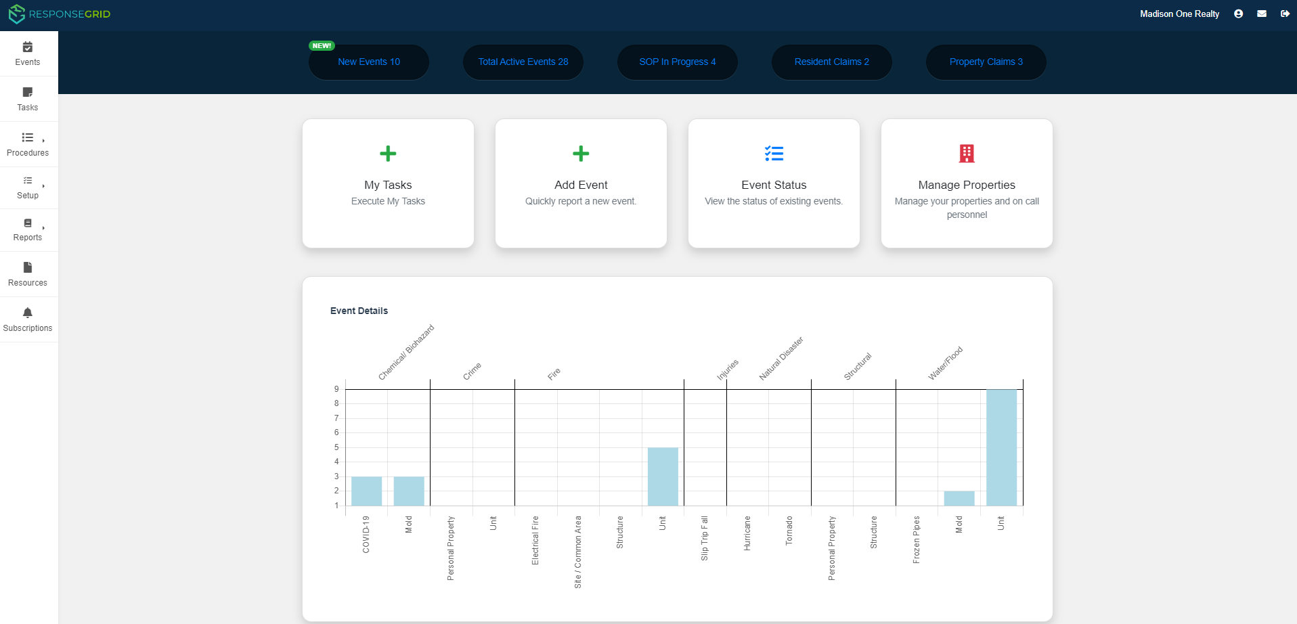1297x624 pixels.
Task: Click the Reports book icon
Action: (28, 223)
